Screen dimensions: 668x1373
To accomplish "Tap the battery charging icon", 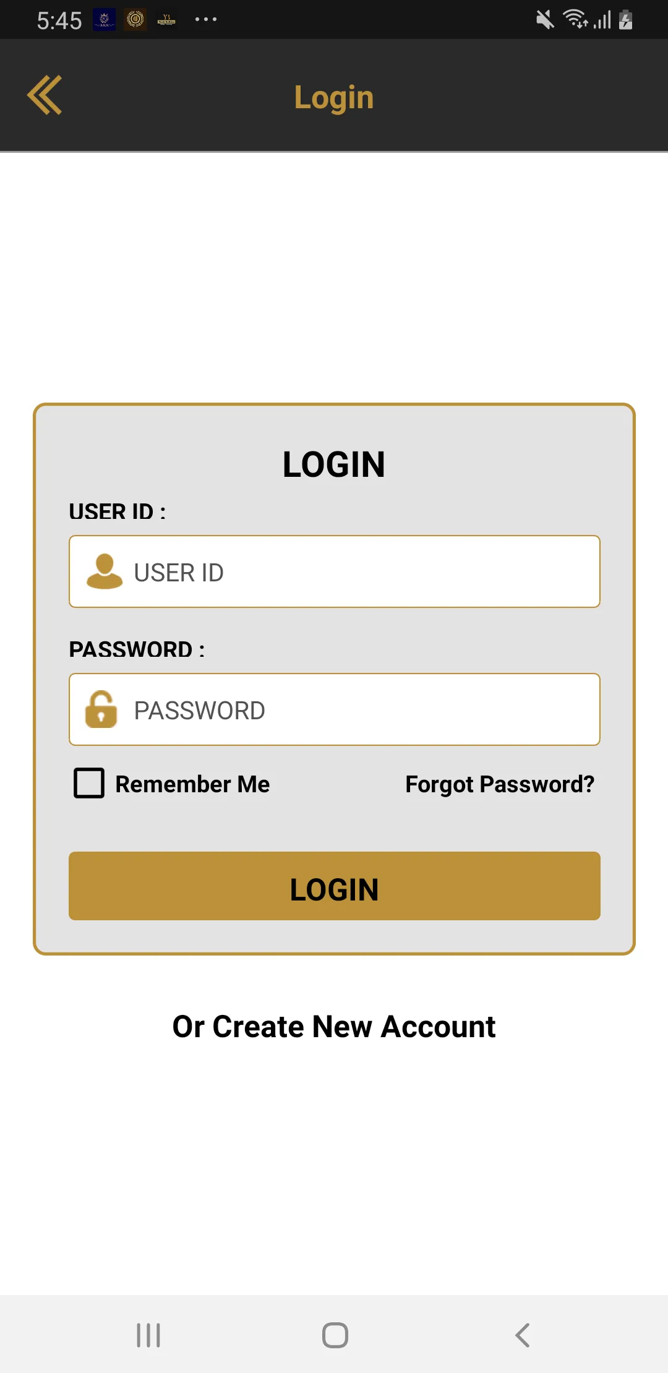I will pyautogui.click(x=626, y=20).
